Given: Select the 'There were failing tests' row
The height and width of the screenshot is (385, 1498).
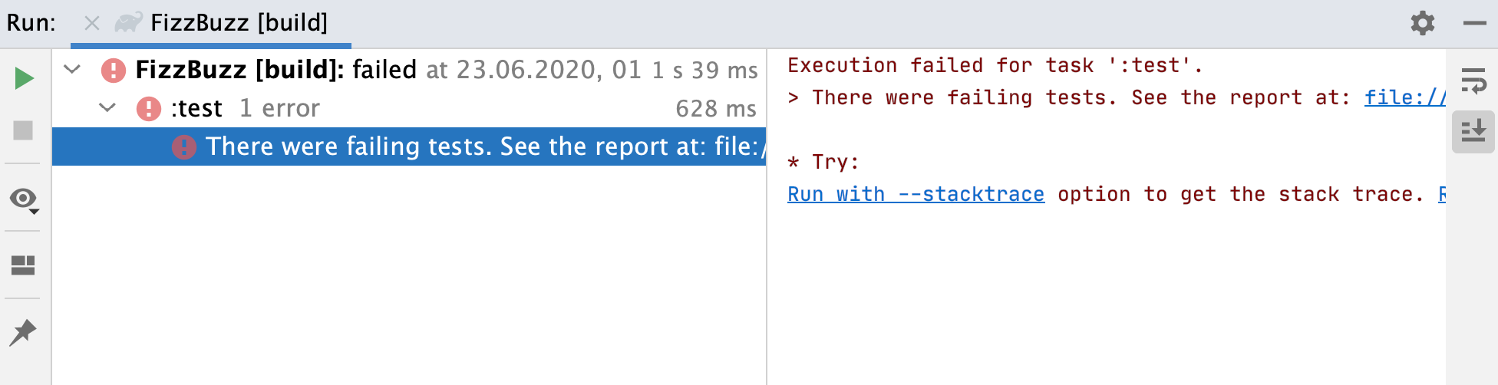Looking at the screenshot, I should coord(409,146).
